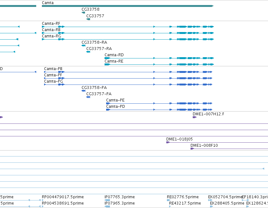The width and height of the screenshot is (268, 208).
Task: Select the EK052704.5prime EST label
Action: coord(225,197)
